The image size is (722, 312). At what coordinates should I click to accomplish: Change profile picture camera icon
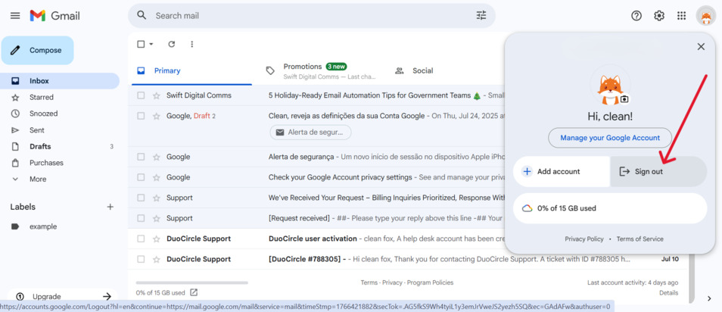(x=624, y=99)
